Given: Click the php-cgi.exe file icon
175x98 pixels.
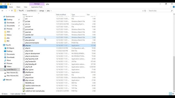Looking at the screenshot, I should 24,69.
